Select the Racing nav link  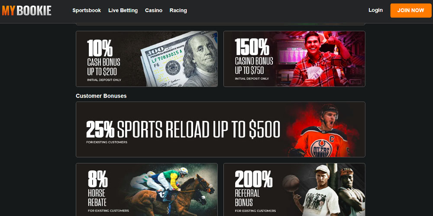click(x=178, y=10)
